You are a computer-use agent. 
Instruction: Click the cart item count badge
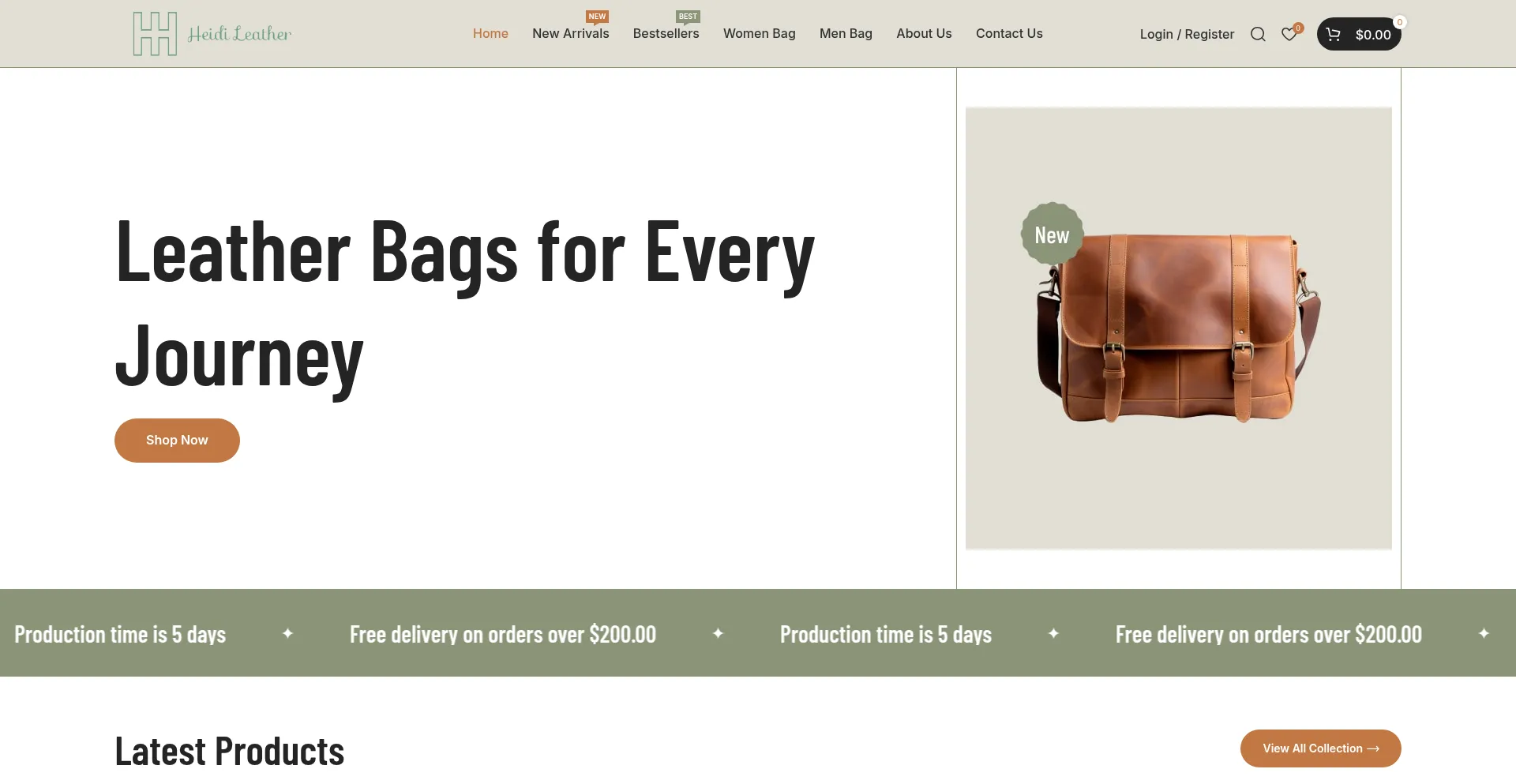1399,22
